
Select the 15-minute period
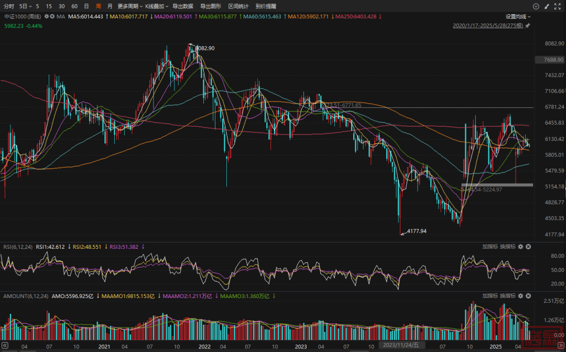(49, 6)
